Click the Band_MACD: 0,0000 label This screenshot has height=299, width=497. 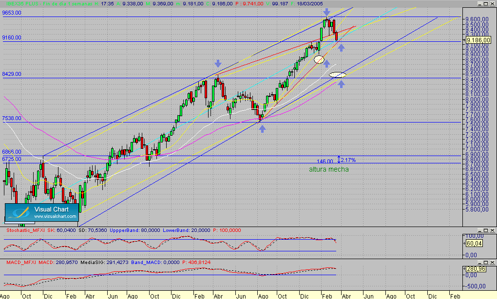(x=155, y=263)
